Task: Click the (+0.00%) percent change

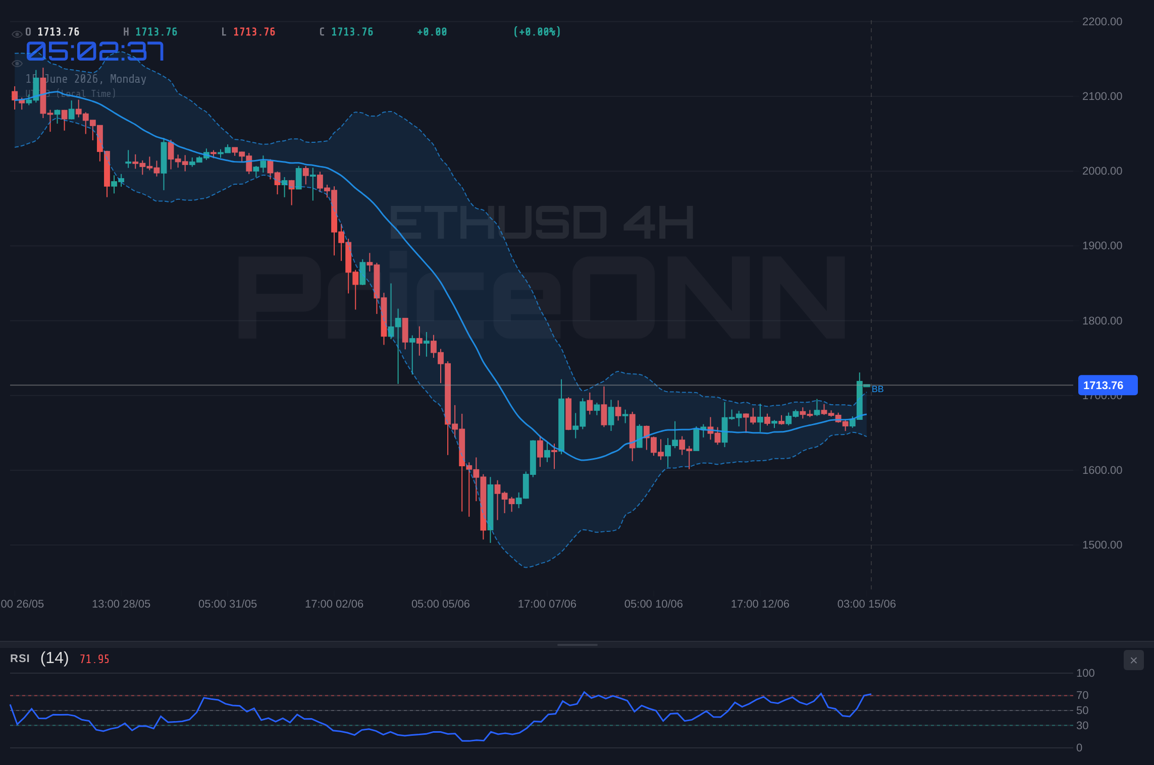Action: [537, 32]
